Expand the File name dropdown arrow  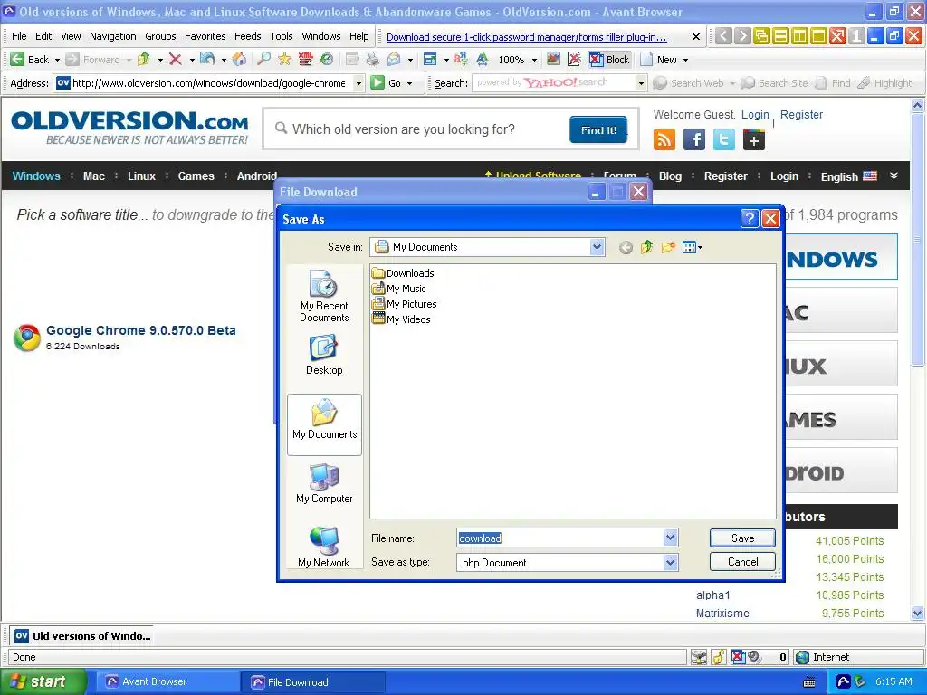tap(670, 538)
